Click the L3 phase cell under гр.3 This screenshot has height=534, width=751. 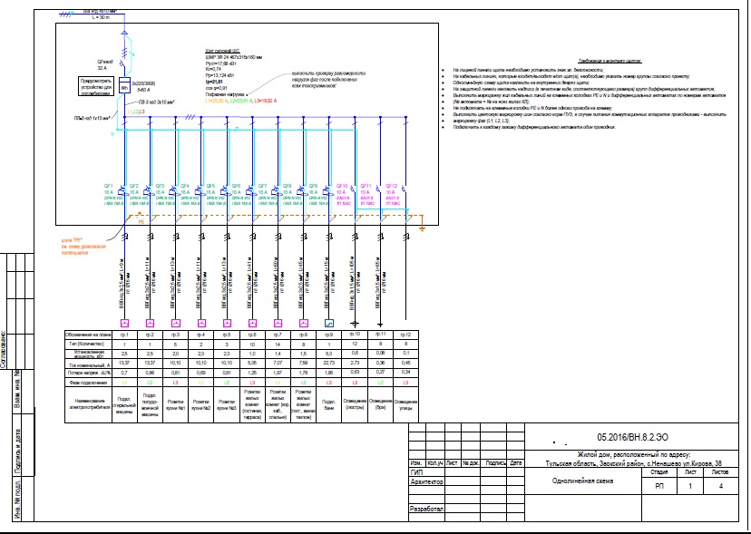click(x=175, y=383)
